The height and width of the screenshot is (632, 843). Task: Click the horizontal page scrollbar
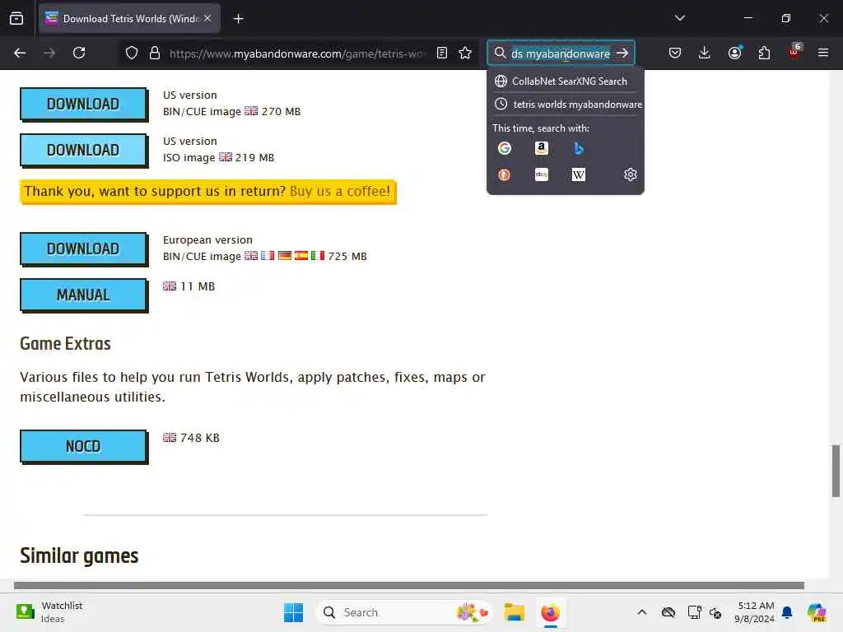[x=409, y=585]
